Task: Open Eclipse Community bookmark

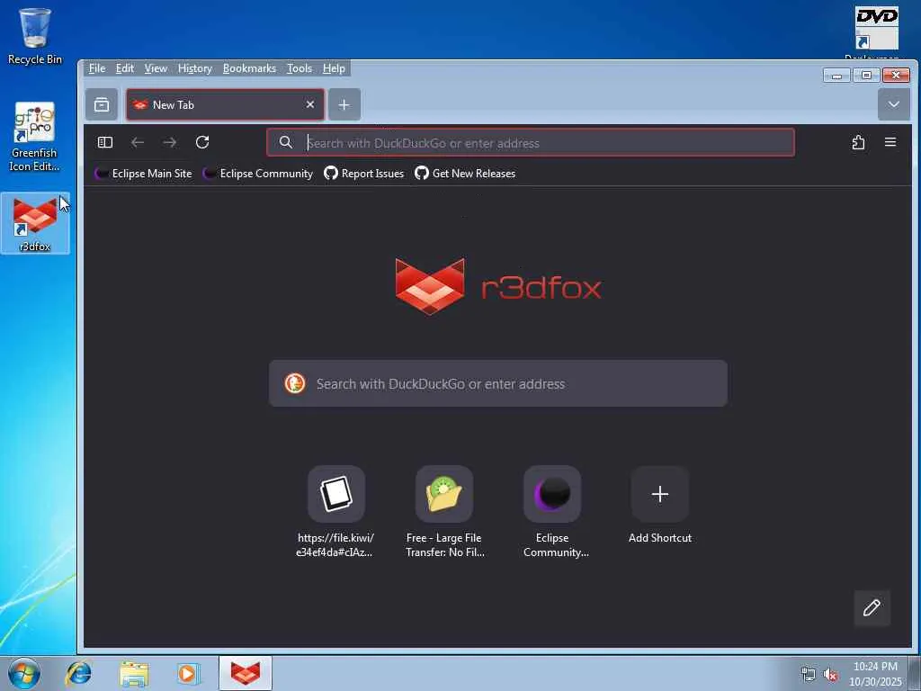Action: point(257,174)
